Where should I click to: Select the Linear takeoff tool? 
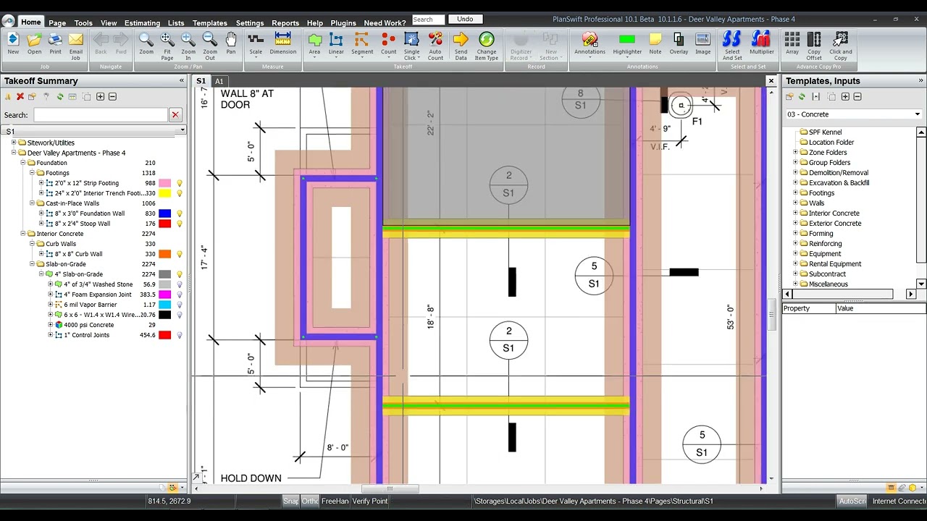click(336, 43)
